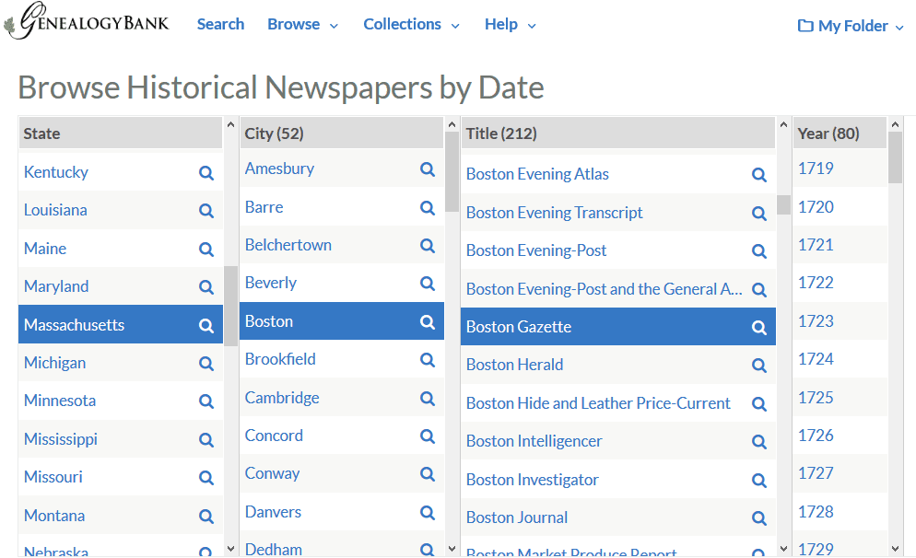The image size is (916, 558).
Task: Click the search icon next to Minnesota
Action: (x=206, y=401)
